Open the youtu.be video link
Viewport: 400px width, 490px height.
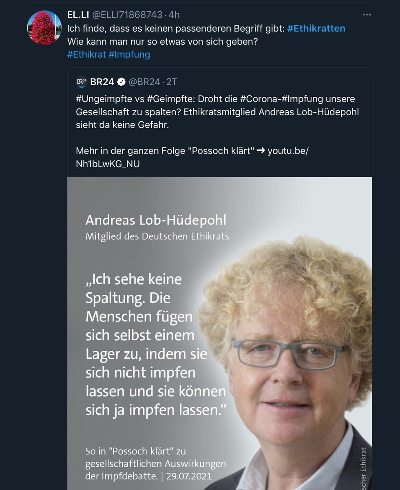[192, 157]
